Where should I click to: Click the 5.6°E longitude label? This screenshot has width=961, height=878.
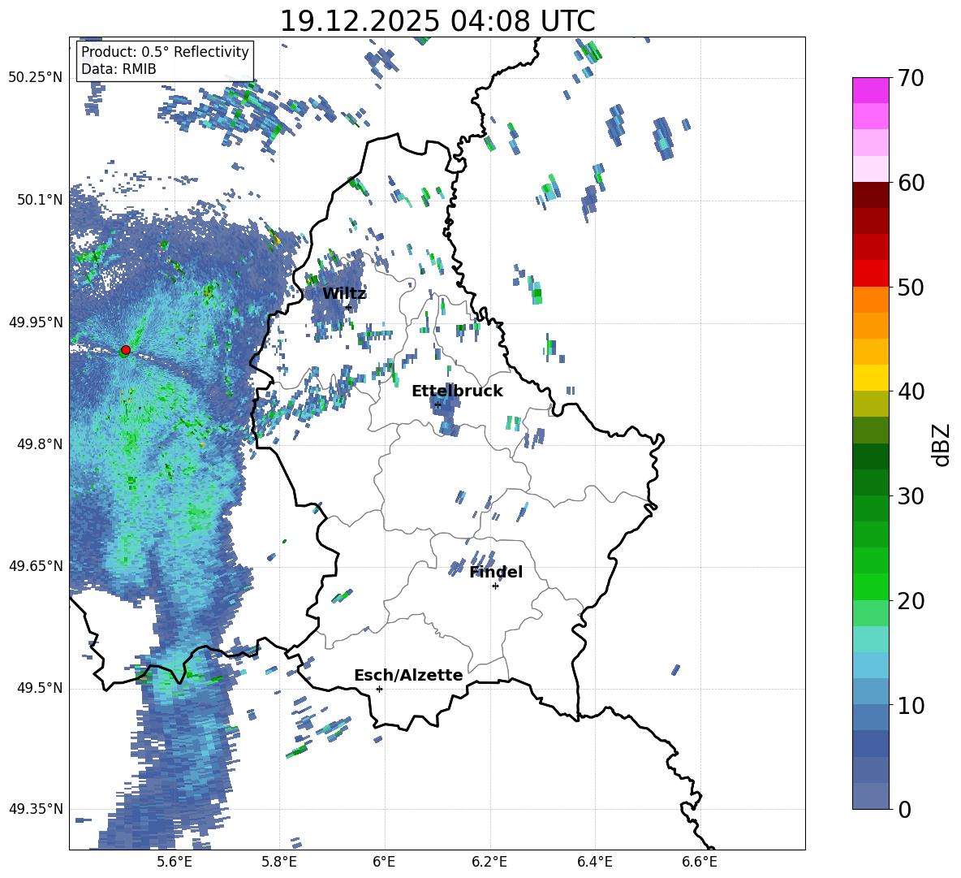[175, 862]
